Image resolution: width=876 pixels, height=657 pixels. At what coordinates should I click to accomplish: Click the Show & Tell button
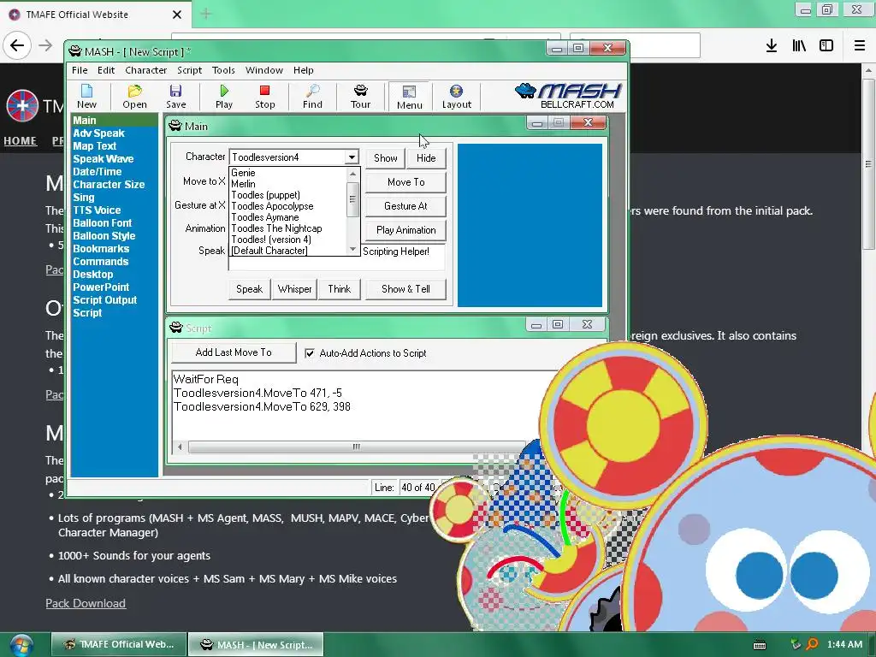405,289
